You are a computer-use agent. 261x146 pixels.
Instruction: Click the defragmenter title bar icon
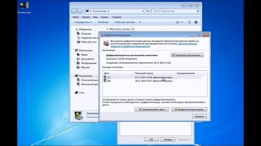point(102,35)
